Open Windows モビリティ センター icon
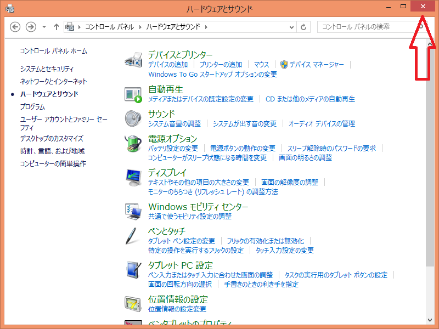 (133, 212)
